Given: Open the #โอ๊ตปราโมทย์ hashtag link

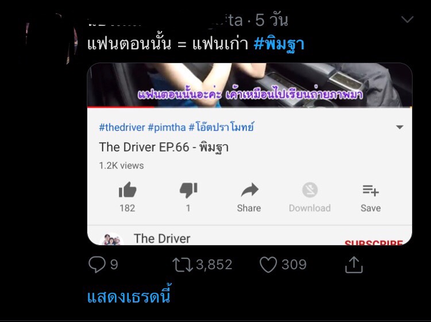Looking at the screenshot, I should click(x=221, y=127).
